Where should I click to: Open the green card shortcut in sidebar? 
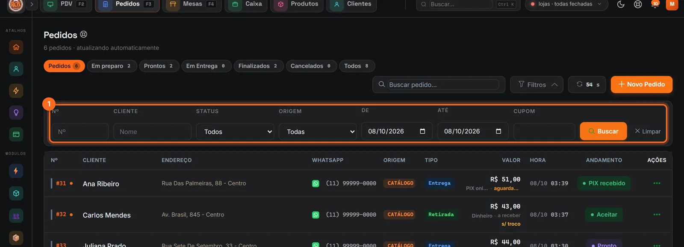16,135
